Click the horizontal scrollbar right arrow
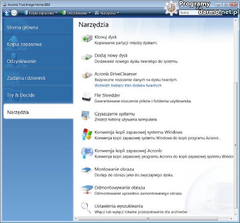The image size is (240, 223). click(231, 219)
